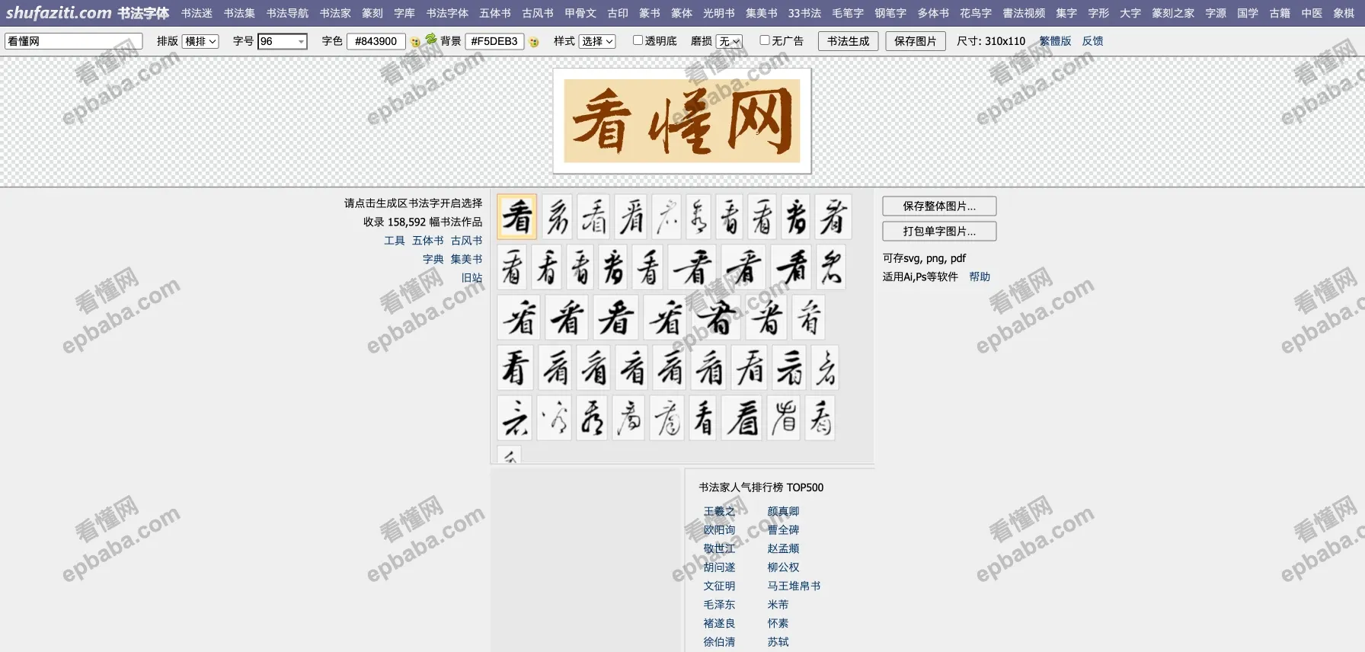
Task: Open the 书法导航 menu item
Action: [287, 13]
